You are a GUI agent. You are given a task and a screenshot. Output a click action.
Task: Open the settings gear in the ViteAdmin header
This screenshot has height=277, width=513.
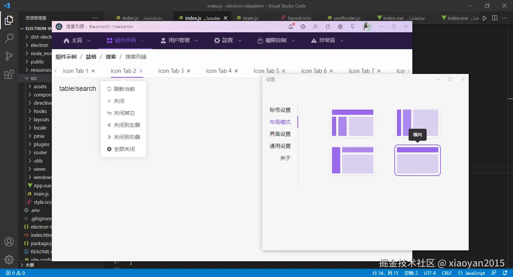[340, 27]
